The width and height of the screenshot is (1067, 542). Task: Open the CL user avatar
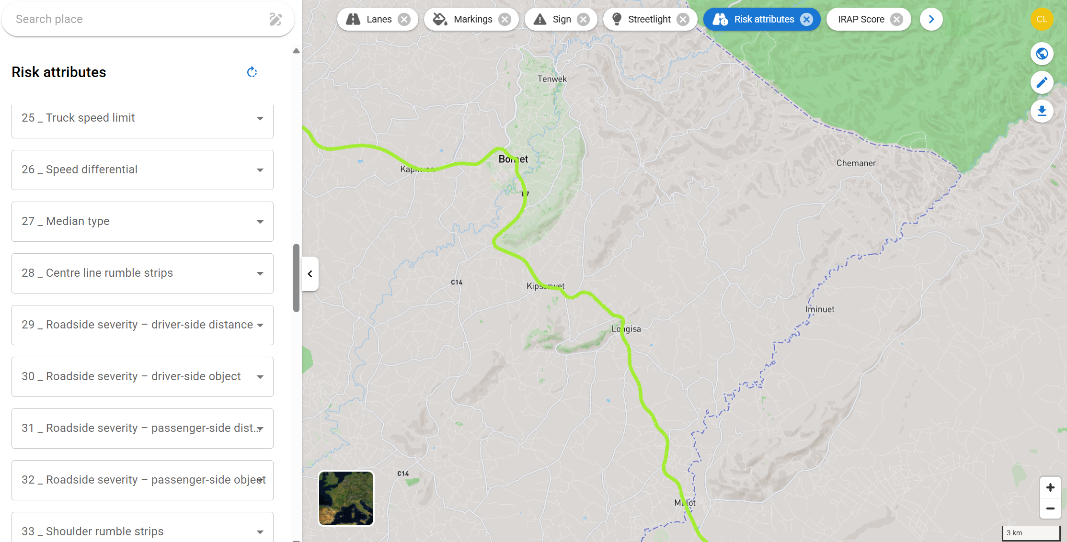coord(1042,19)
